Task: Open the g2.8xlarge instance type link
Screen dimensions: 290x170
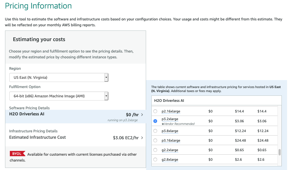Action: coord(169,159)
